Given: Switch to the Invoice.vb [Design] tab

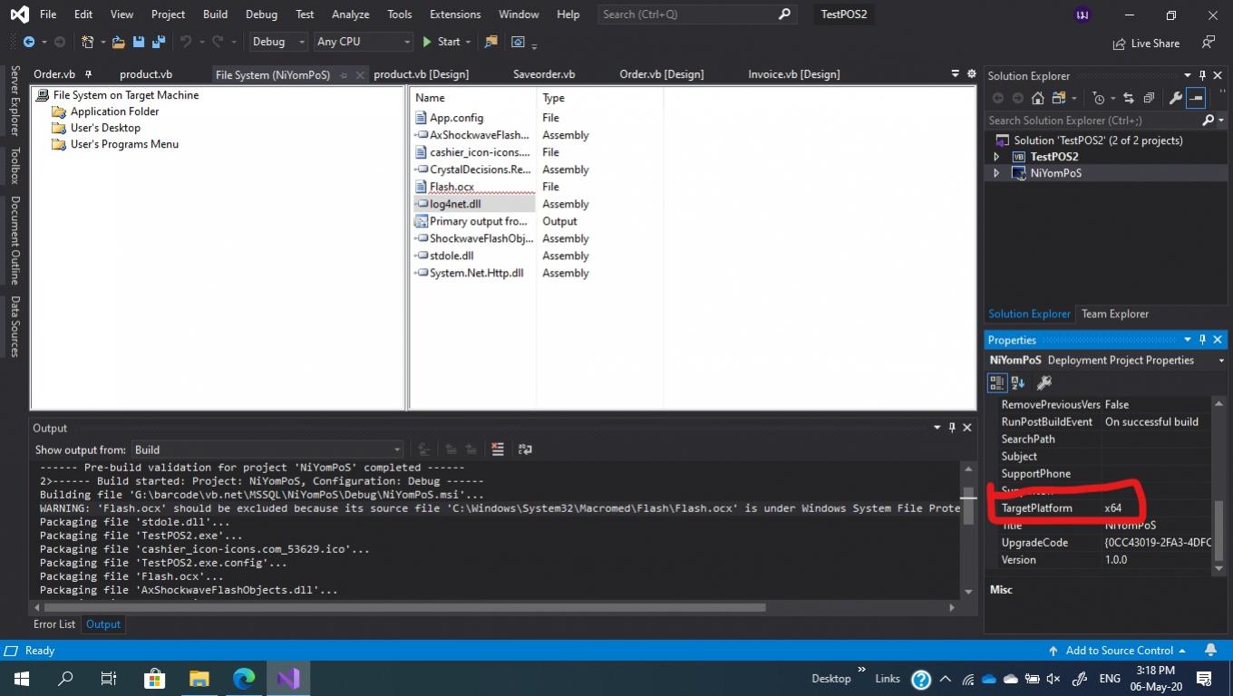Looking at the screenshot, I should coord(794,74).
